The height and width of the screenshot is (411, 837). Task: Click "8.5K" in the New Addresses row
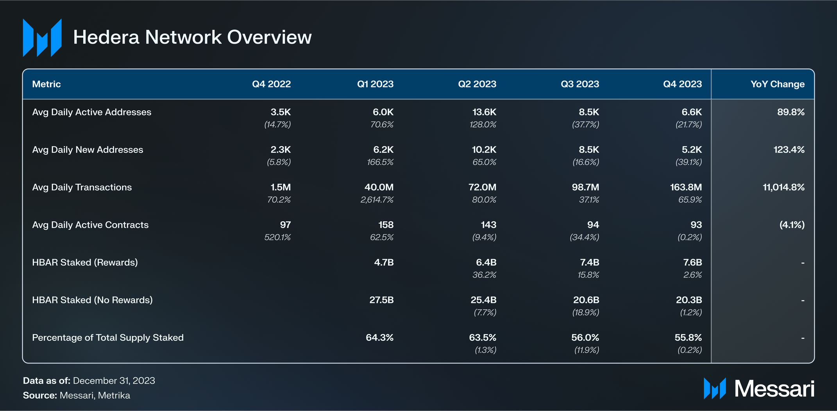coord(589,150)
